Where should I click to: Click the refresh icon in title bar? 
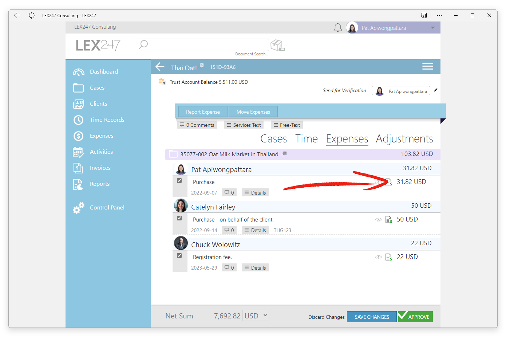pyautogui.click(x=32, y=15)
